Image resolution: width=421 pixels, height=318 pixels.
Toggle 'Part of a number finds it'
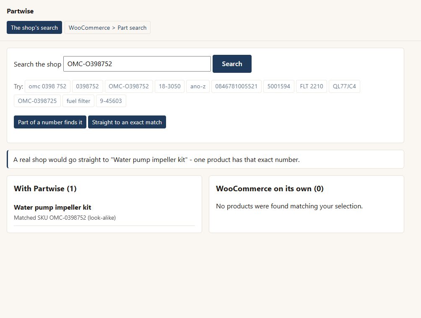pyautogui.click(x=50, y=122)
